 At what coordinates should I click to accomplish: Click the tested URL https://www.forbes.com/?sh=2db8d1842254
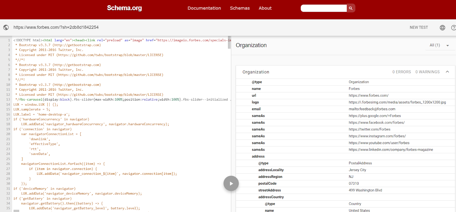click(x=56, y=27)
